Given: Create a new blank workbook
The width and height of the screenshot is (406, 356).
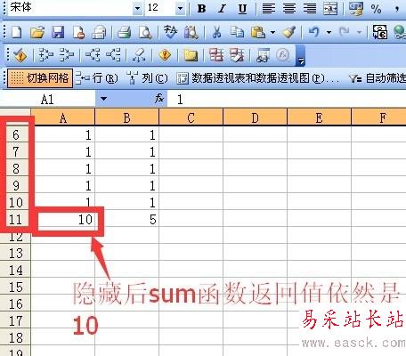Looking at the screenshot, I should click(x=17, y=32).
